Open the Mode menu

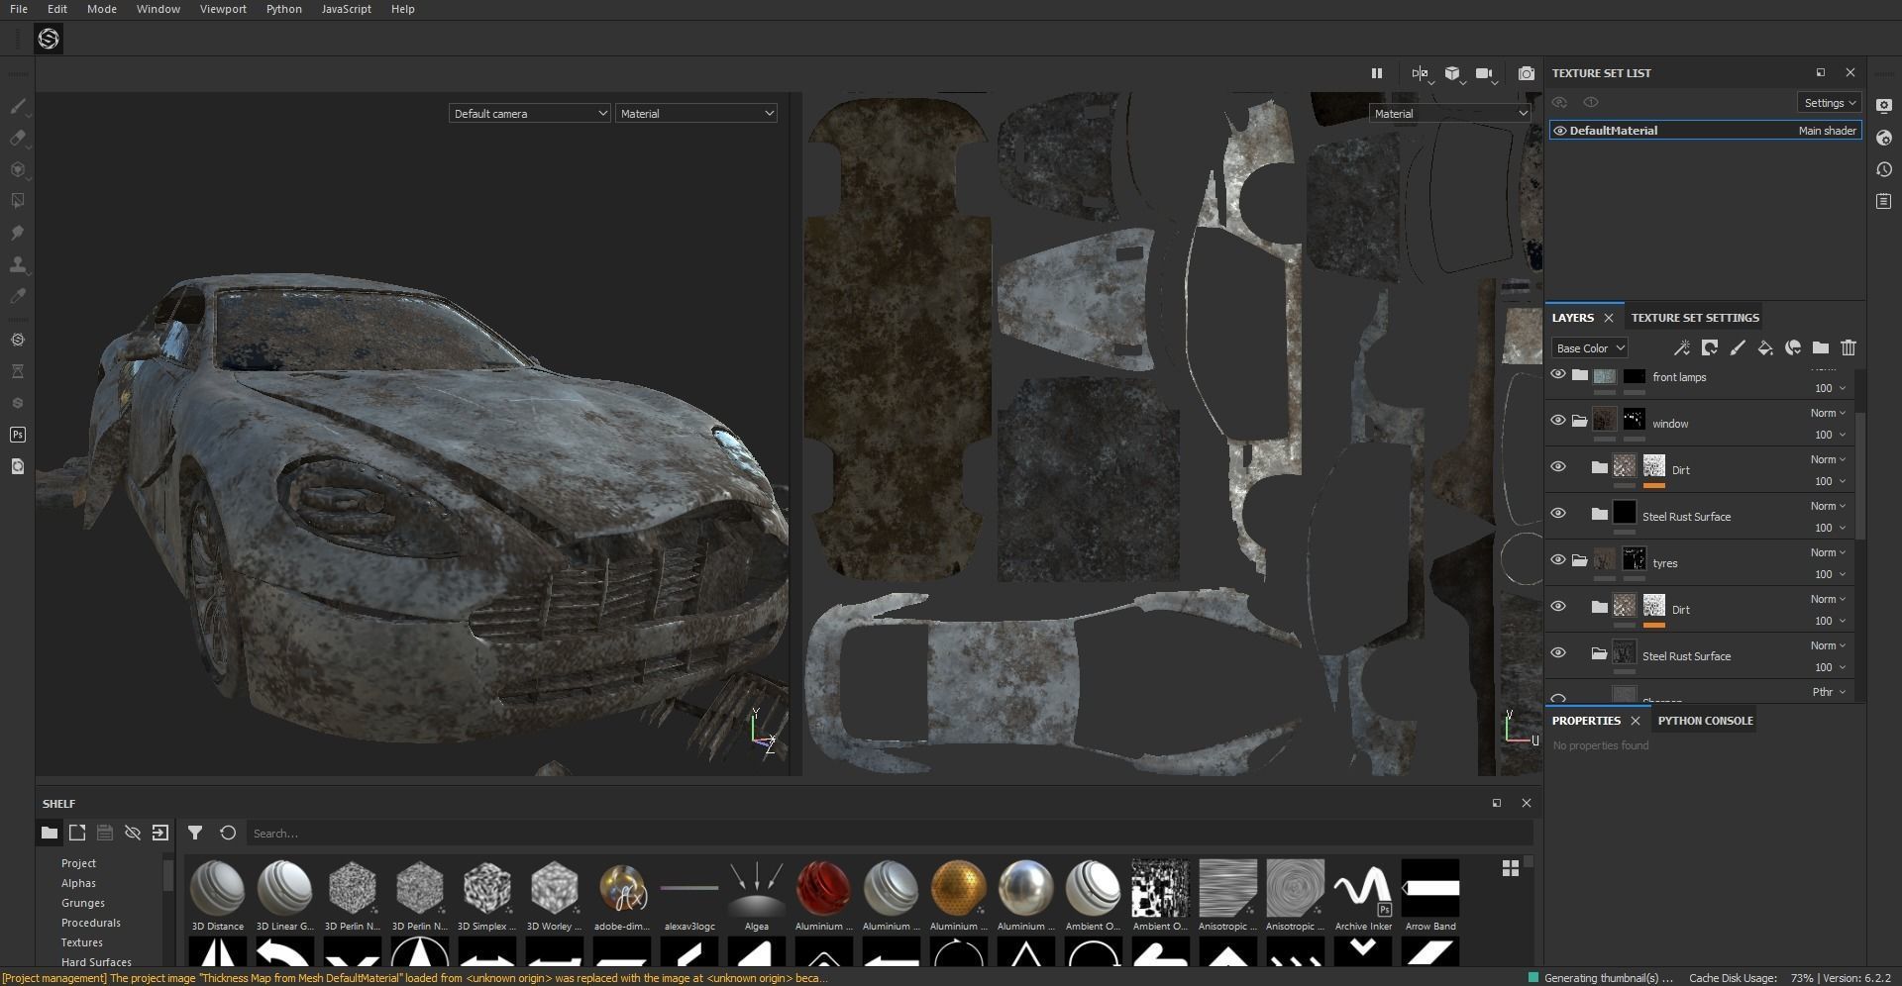point(101,9)
